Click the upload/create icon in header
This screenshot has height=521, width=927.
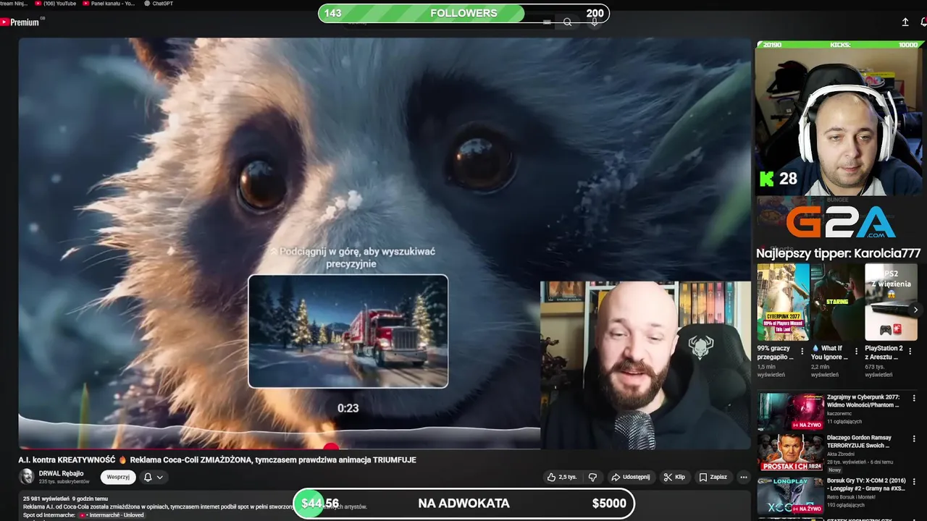pyautogui.click(x=905, y=22)
